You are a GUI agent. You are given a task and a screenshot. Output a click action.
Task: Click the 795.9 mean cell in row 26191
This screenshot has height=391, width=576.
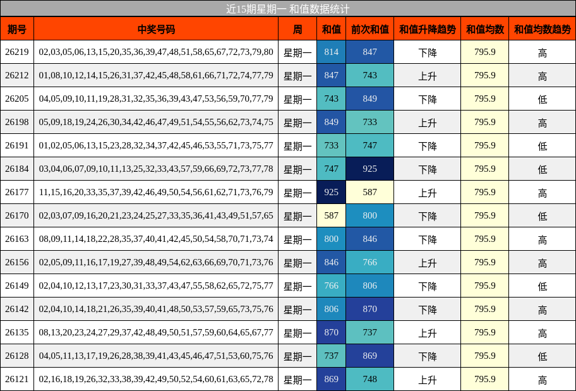pyautogui.click(x=485, y=145)
